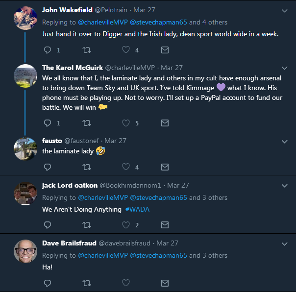Retweet John Wakefield's tweet
Image resolution: width=296 pixels, height=292 pixels.
pyautogui.click(x=87, y=50)
